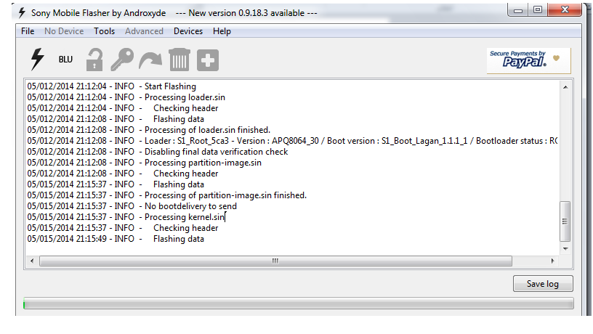This screenshot has width=593, height=334.
Task: Click the 21:15:37 'Checking header' line
Action: pyautogui.click(x=123, y=228)
